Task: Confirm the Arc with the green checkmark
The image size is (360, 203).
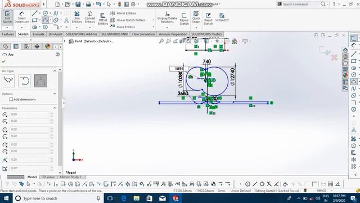Action: point(3,61)
